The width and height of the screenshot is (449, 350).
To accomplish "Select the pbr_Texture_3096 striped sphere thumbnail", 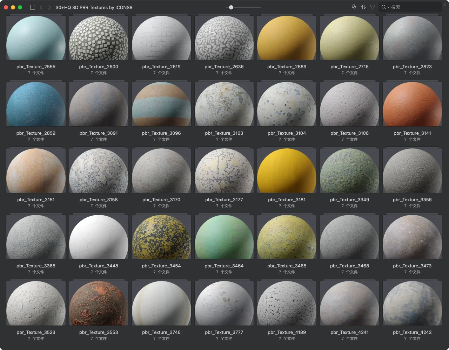I will pos(161,104).
